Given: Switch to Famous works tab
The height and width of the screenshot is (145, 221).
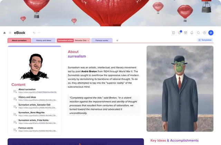Looking at the screenshot, I should (x=102, y=40).
